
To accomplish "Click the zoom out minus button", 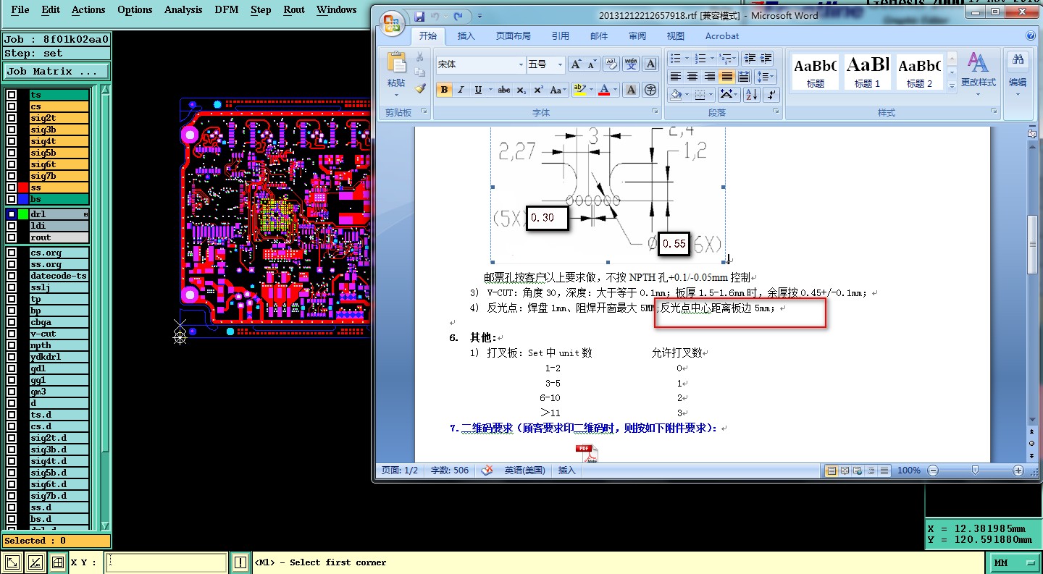I will coord(933,470).
